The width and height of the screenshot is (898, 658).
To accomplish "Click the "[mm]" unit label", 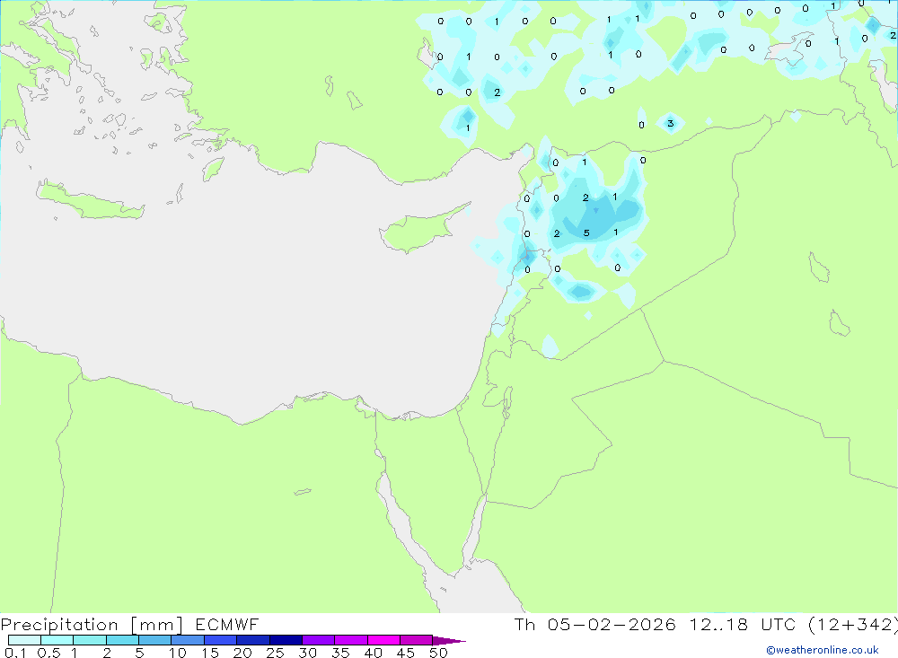I will point(157,625).
